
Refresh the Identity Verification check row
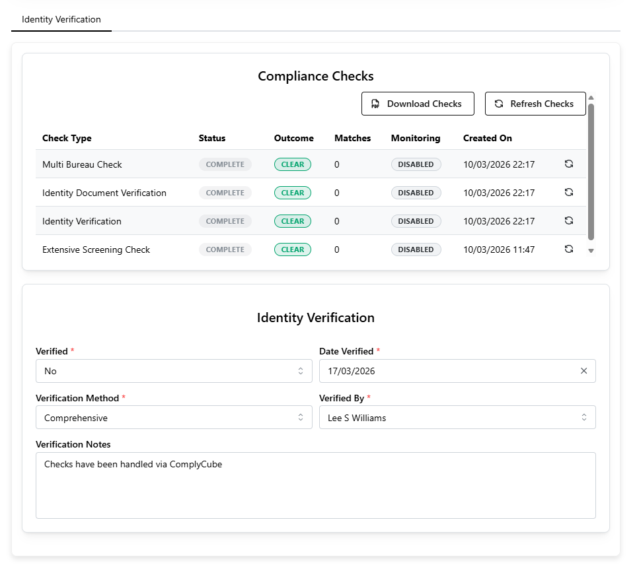569,220
